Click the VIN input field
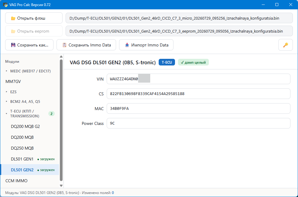 pyautogui.click(x=198, y=79)
